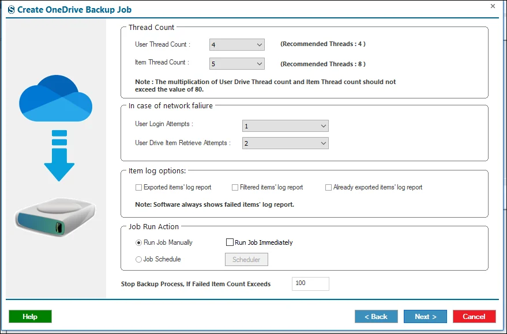
Task: Open Help with the green button
Action: point(30,317)
